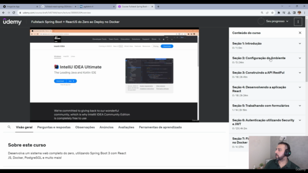Click the page vertical scrollbar
This screenshot has width=308, height=173.
307,49
